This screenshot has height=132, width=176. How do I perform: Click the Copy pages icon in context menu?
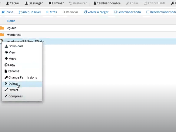[x=6, y=65]
